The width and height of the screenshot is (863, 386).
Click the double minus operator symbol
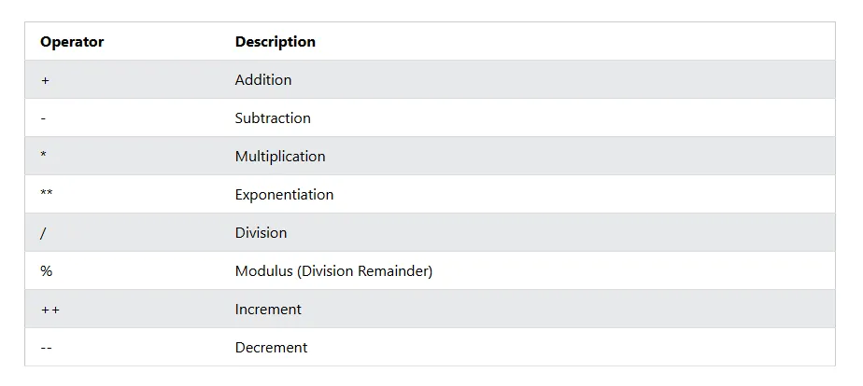coord(46,348)
